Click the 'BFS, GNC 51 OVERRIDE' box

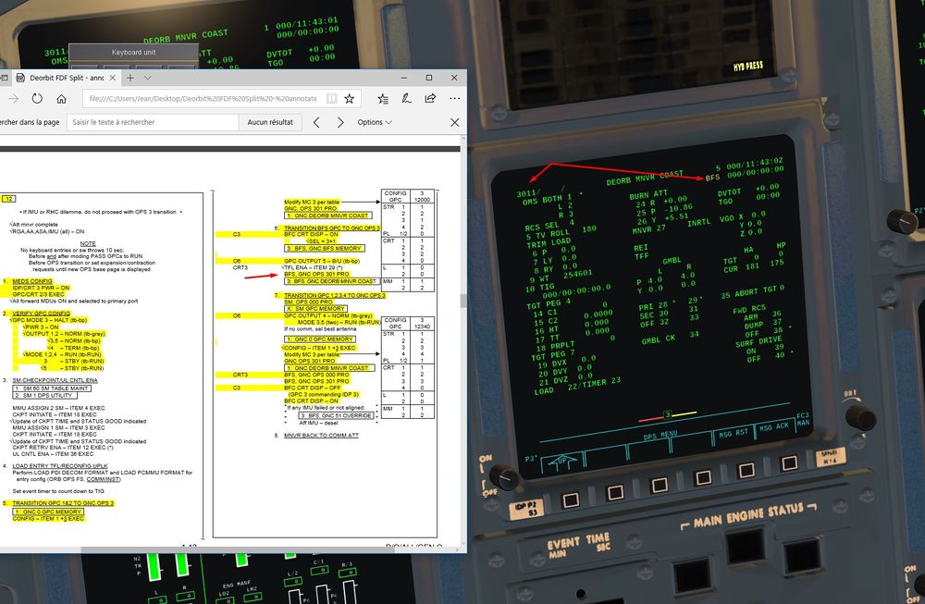coord(337,415)
